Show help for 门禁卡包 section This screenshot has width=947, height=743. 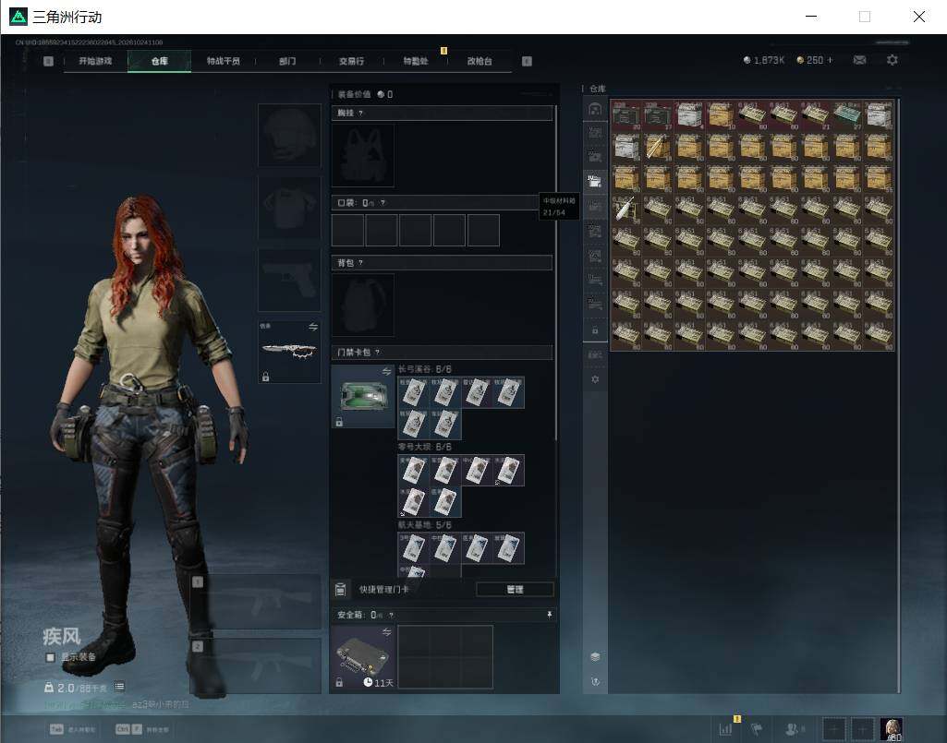[x=378, y=352]
